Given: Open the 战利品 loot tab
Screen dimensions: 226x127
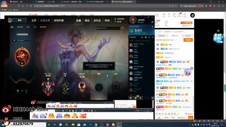Looking at the screenshot, I should click(x=97, y=20).
